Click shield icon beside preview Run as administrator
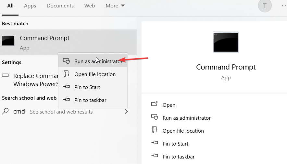The height and width of the screenshot is (164, 287). [155, 117]
